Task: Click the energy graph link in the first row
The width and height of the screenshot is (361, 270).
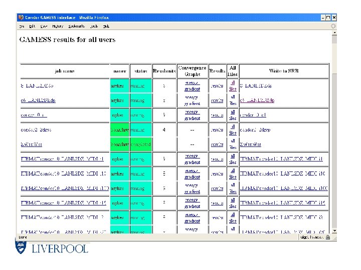Action: point(192,82)
